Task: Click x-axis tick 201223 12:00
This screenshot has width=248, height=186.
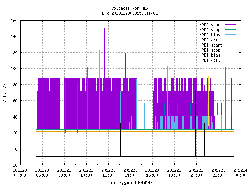Action: point(108,173)
